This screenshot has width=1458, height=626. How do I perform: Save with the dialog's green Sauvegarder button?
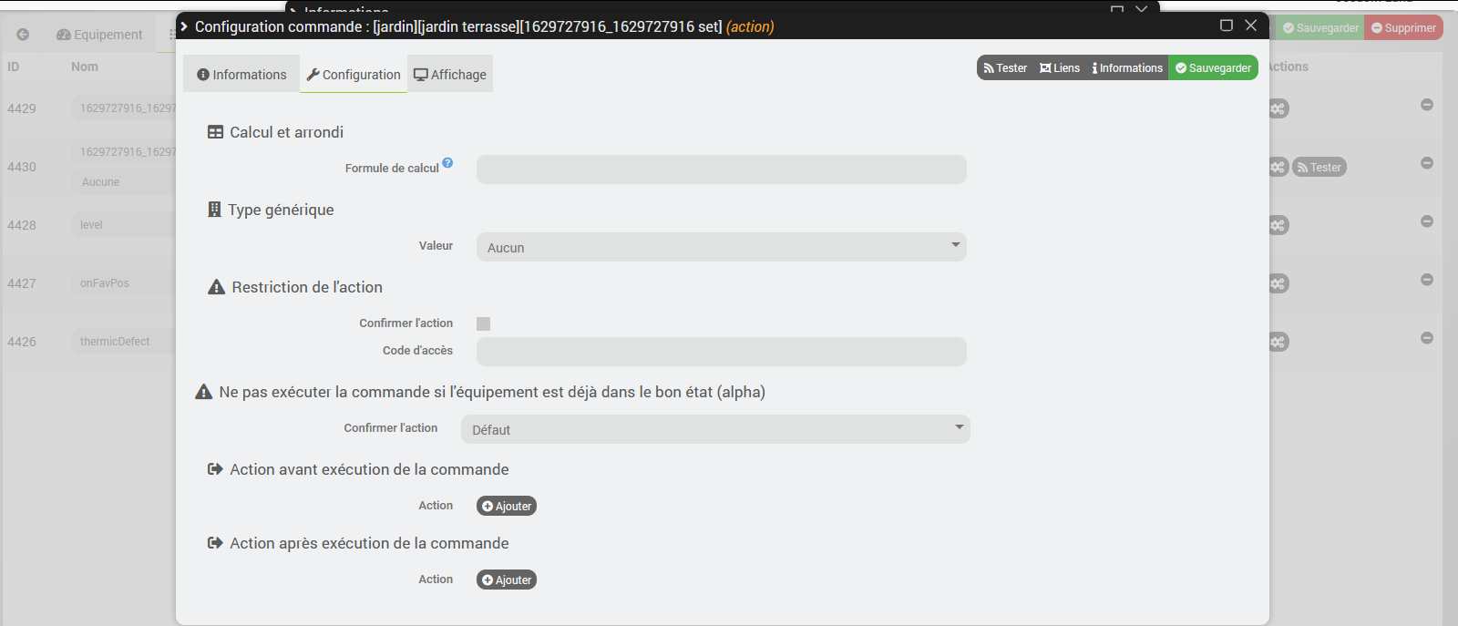1214,68
